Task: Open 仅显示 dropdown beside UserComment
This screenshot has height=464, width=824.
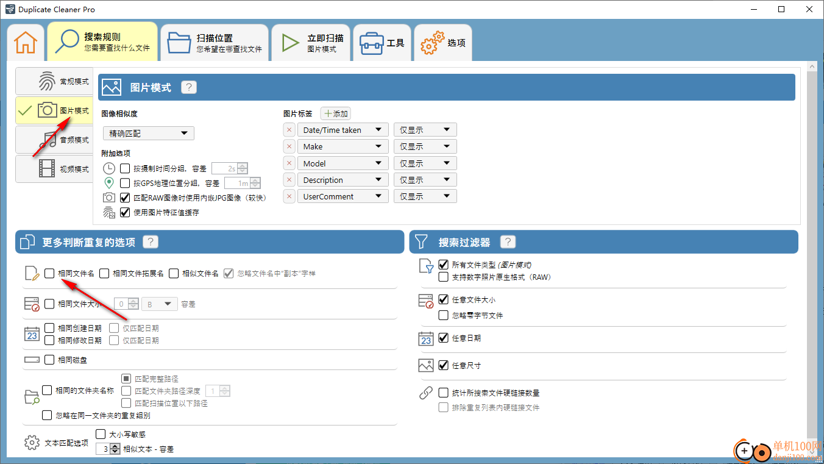Action: click(x=425, y=196)
